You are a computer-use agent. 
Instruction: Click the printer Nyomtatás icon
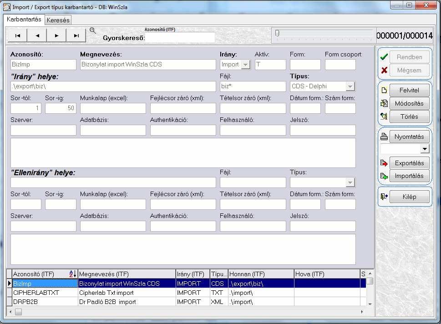point(384,137)
